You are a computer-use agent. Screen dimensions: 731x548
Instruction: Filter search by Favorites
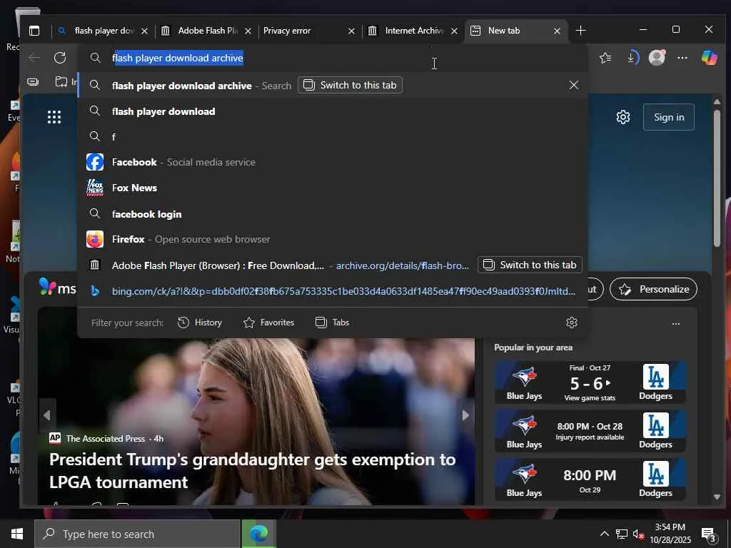tap(269, 323)
